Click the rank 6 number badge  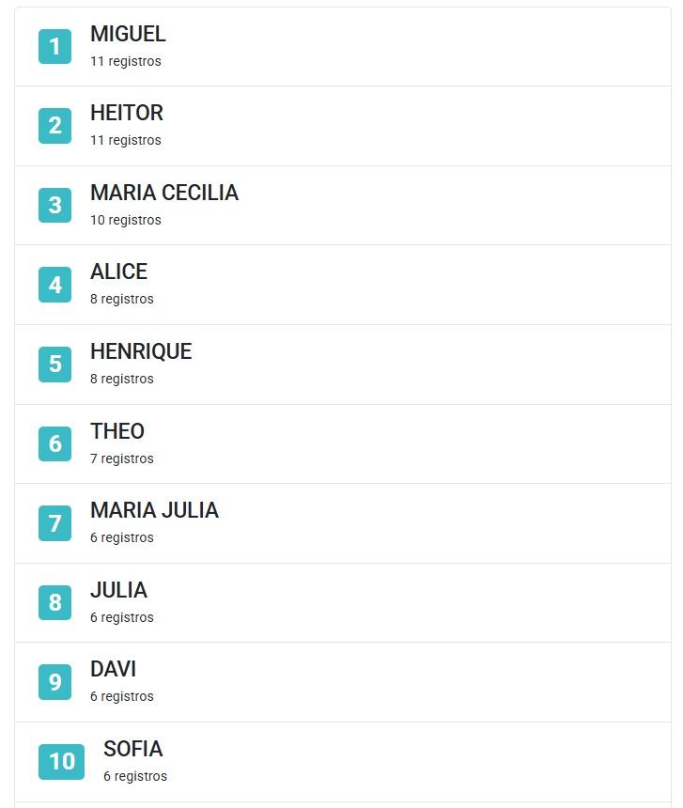pos(54,443)
